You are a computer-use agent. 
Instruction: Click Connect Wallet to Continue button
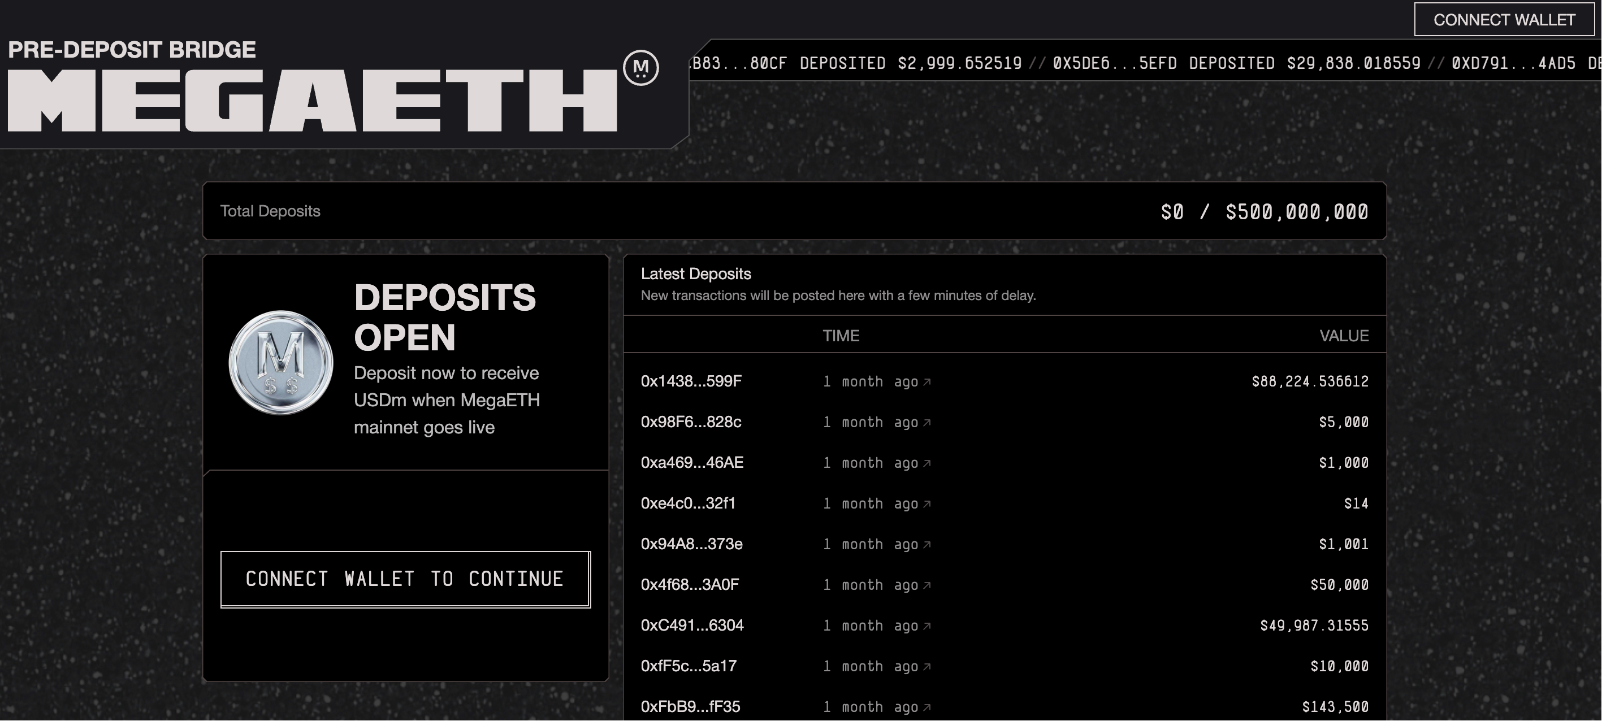405,579
